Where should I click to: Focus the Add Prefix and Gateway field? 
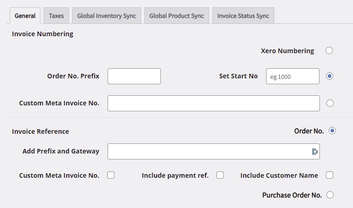pos(214,152)
